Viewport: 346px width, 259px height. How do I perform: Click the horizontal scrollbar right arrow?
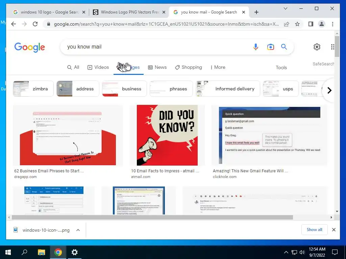click(331, 218)
